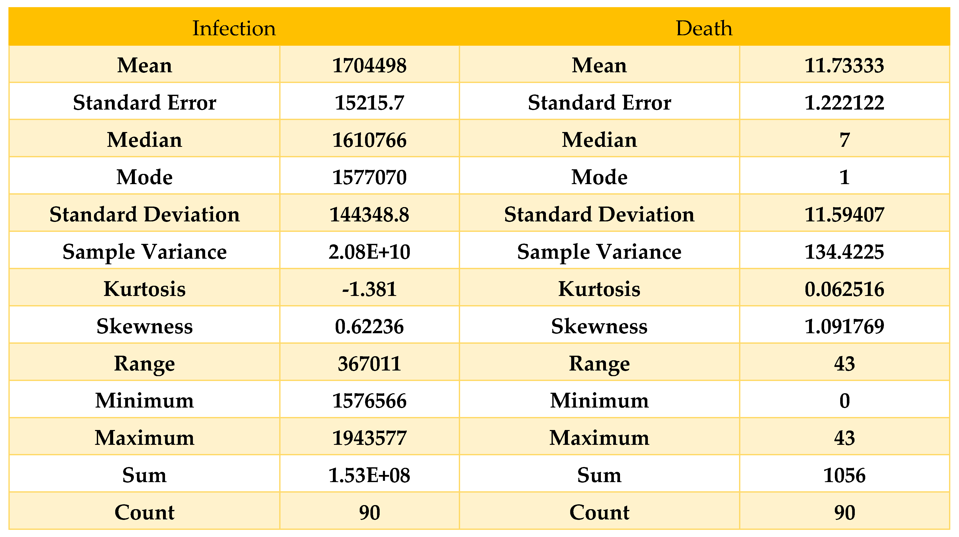The image size is (959, 537).
Task: Select the Infection skewness value 0.62236
Action: click(x=369, y=326)
